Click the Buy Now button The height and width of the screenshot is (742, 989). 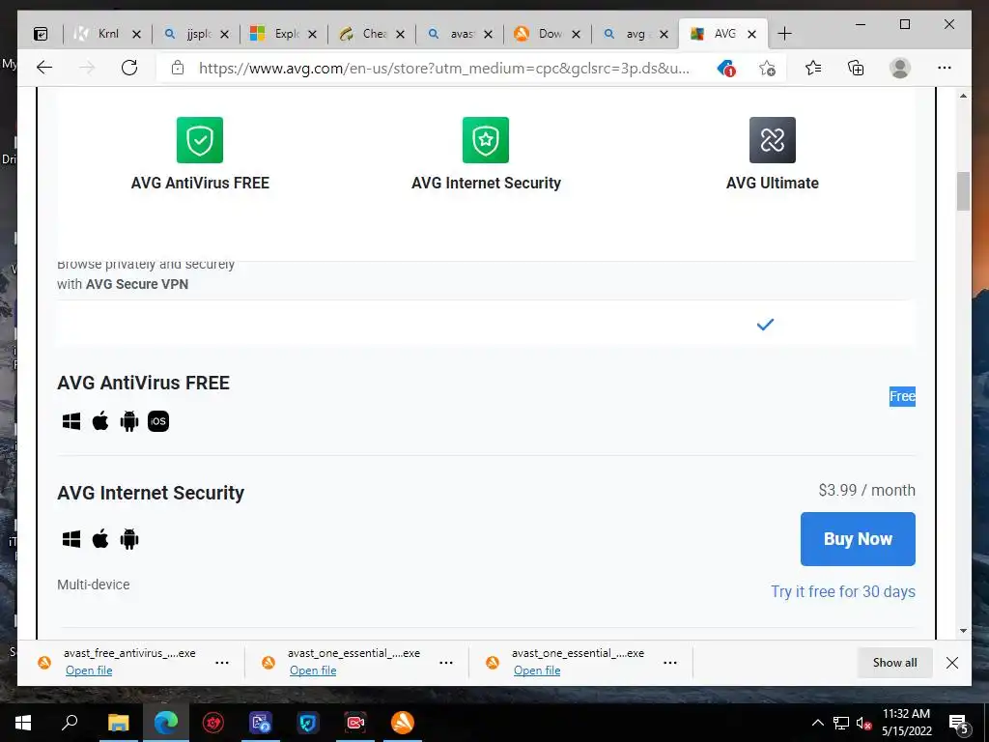(858, 539)
